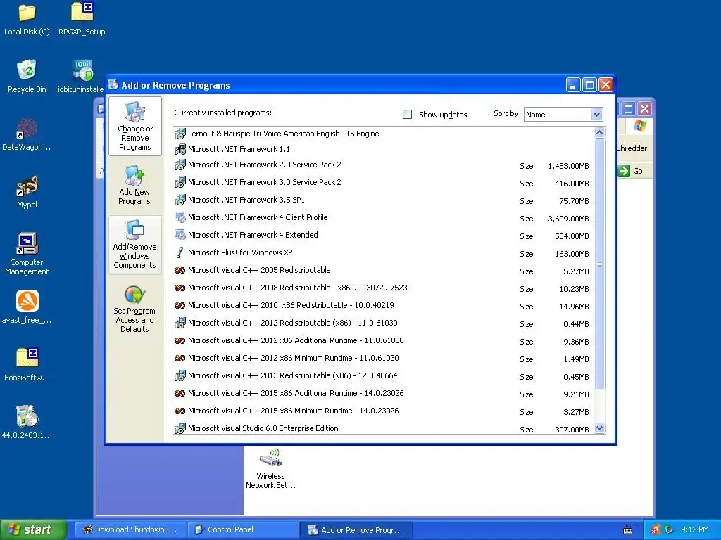Image resolution: width=721 pixels, height=540 pixels.
Task: Click icon of Visual Studio 6.0 Enterprise Edition
Action: pyautogui.click(x=180, y=428)
